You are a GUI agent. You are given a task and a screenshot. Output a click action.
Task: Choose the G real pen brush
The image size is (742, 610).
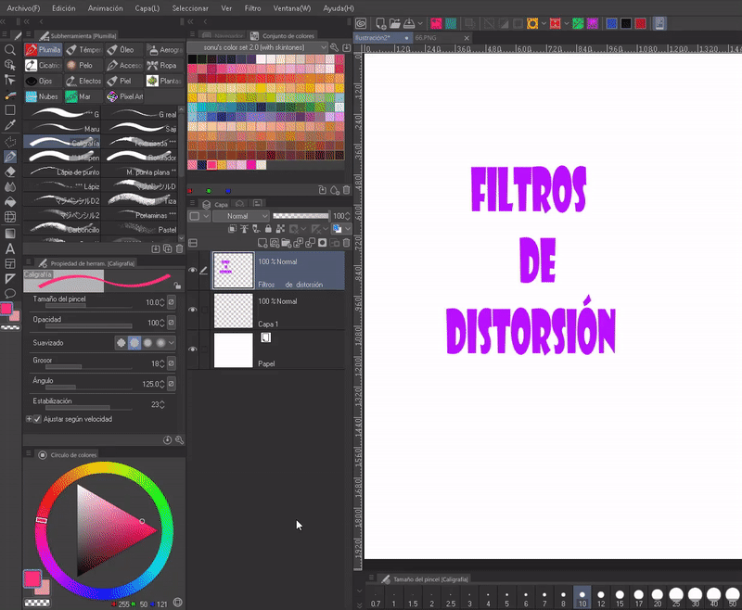click(141, 114)
